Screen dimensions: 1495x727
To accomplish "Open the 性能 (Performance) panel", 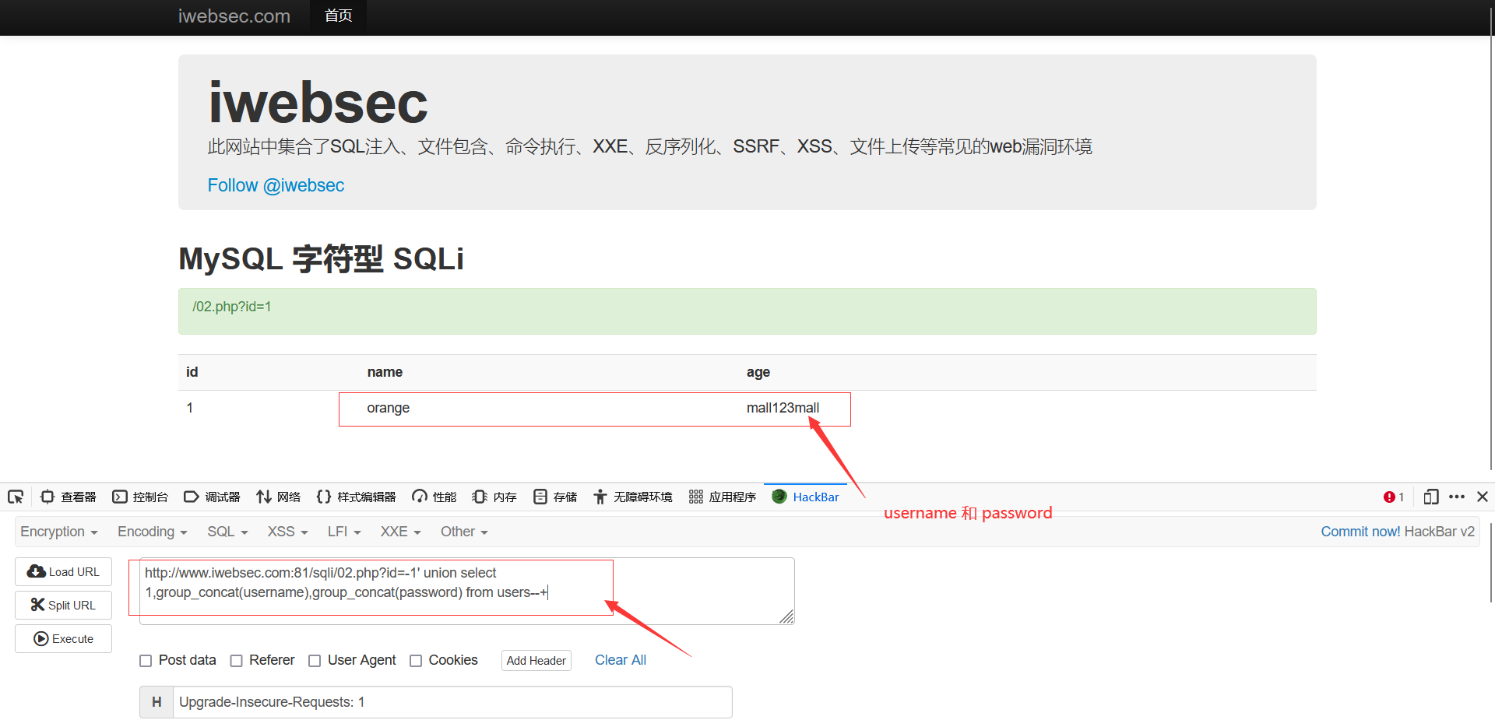I will point(433,497).
